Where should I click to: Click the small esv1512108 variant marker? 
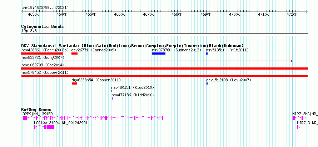(x=207, y=83)
